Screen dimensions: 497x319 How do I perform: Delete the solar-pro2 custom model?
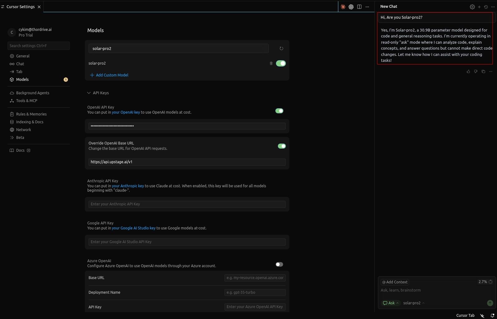pos(271,63)
